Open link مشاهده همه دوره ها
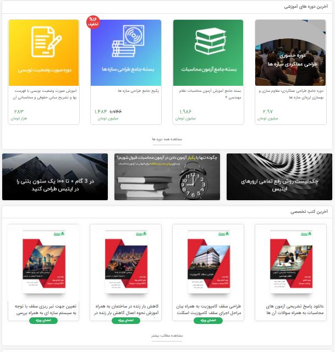This screenshot has width=335, height=352. pos(167,139)
